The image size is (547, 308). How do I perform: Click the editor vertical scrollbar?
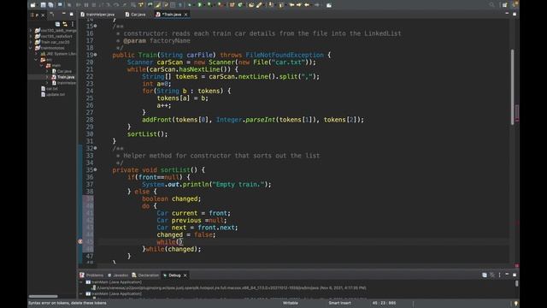(x=512, y=86)
